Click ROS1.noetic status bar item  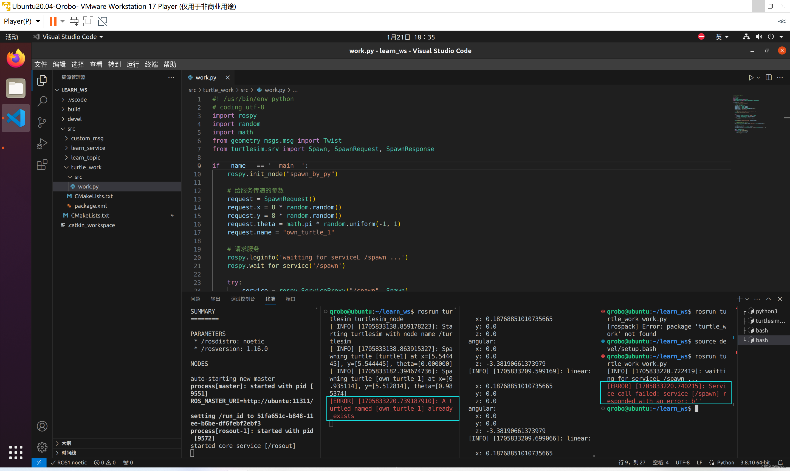coord(69,463)
